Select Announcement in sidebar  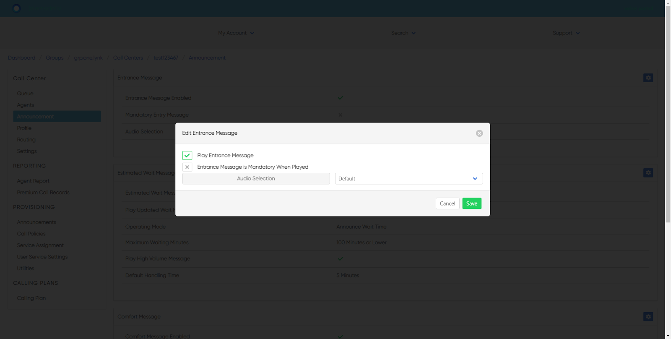point(57,116)
